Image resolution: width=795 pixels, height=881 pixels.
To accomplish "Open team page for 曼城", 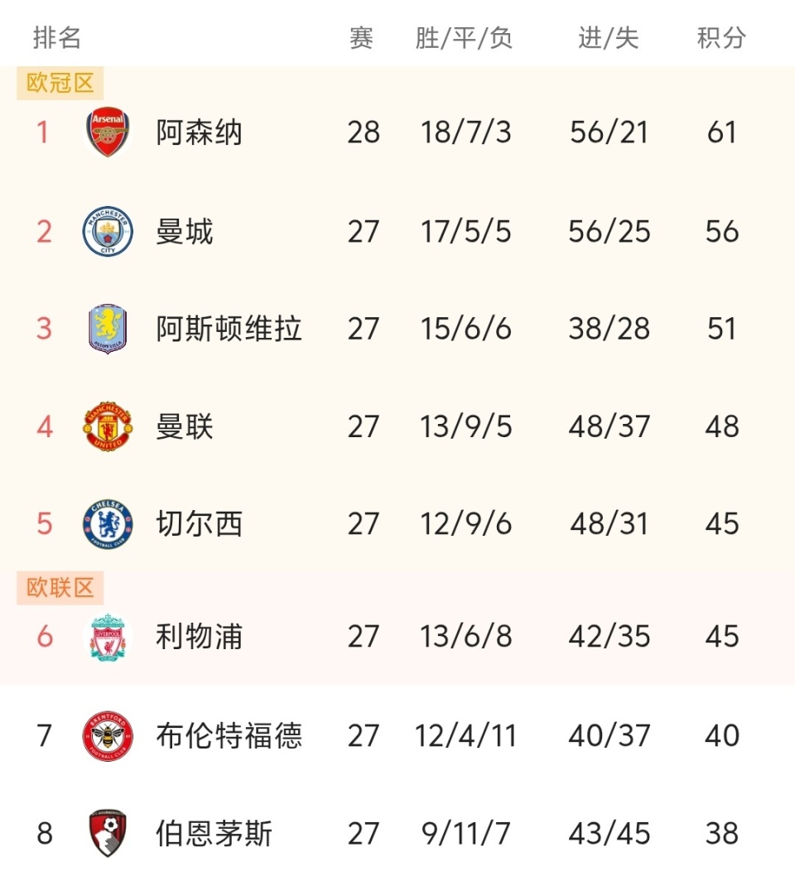I will pos(185,231).
